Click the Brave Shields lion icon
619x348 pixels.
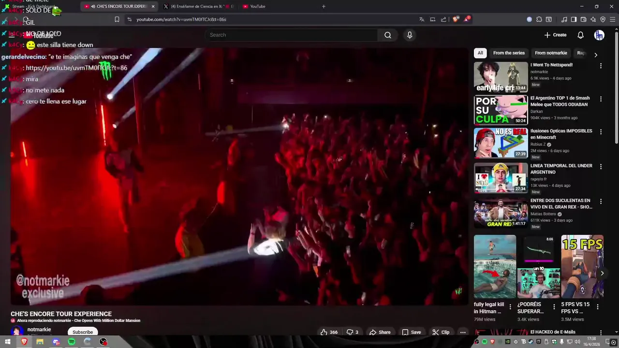point(455,19)
